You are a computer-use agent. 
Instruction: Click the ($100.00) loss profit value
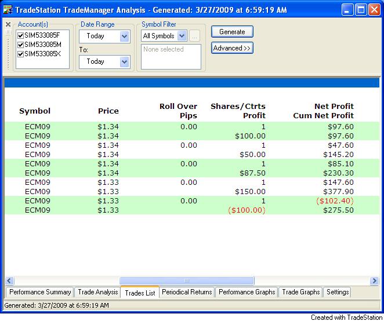pyautogui.click(x=247, y=210)
